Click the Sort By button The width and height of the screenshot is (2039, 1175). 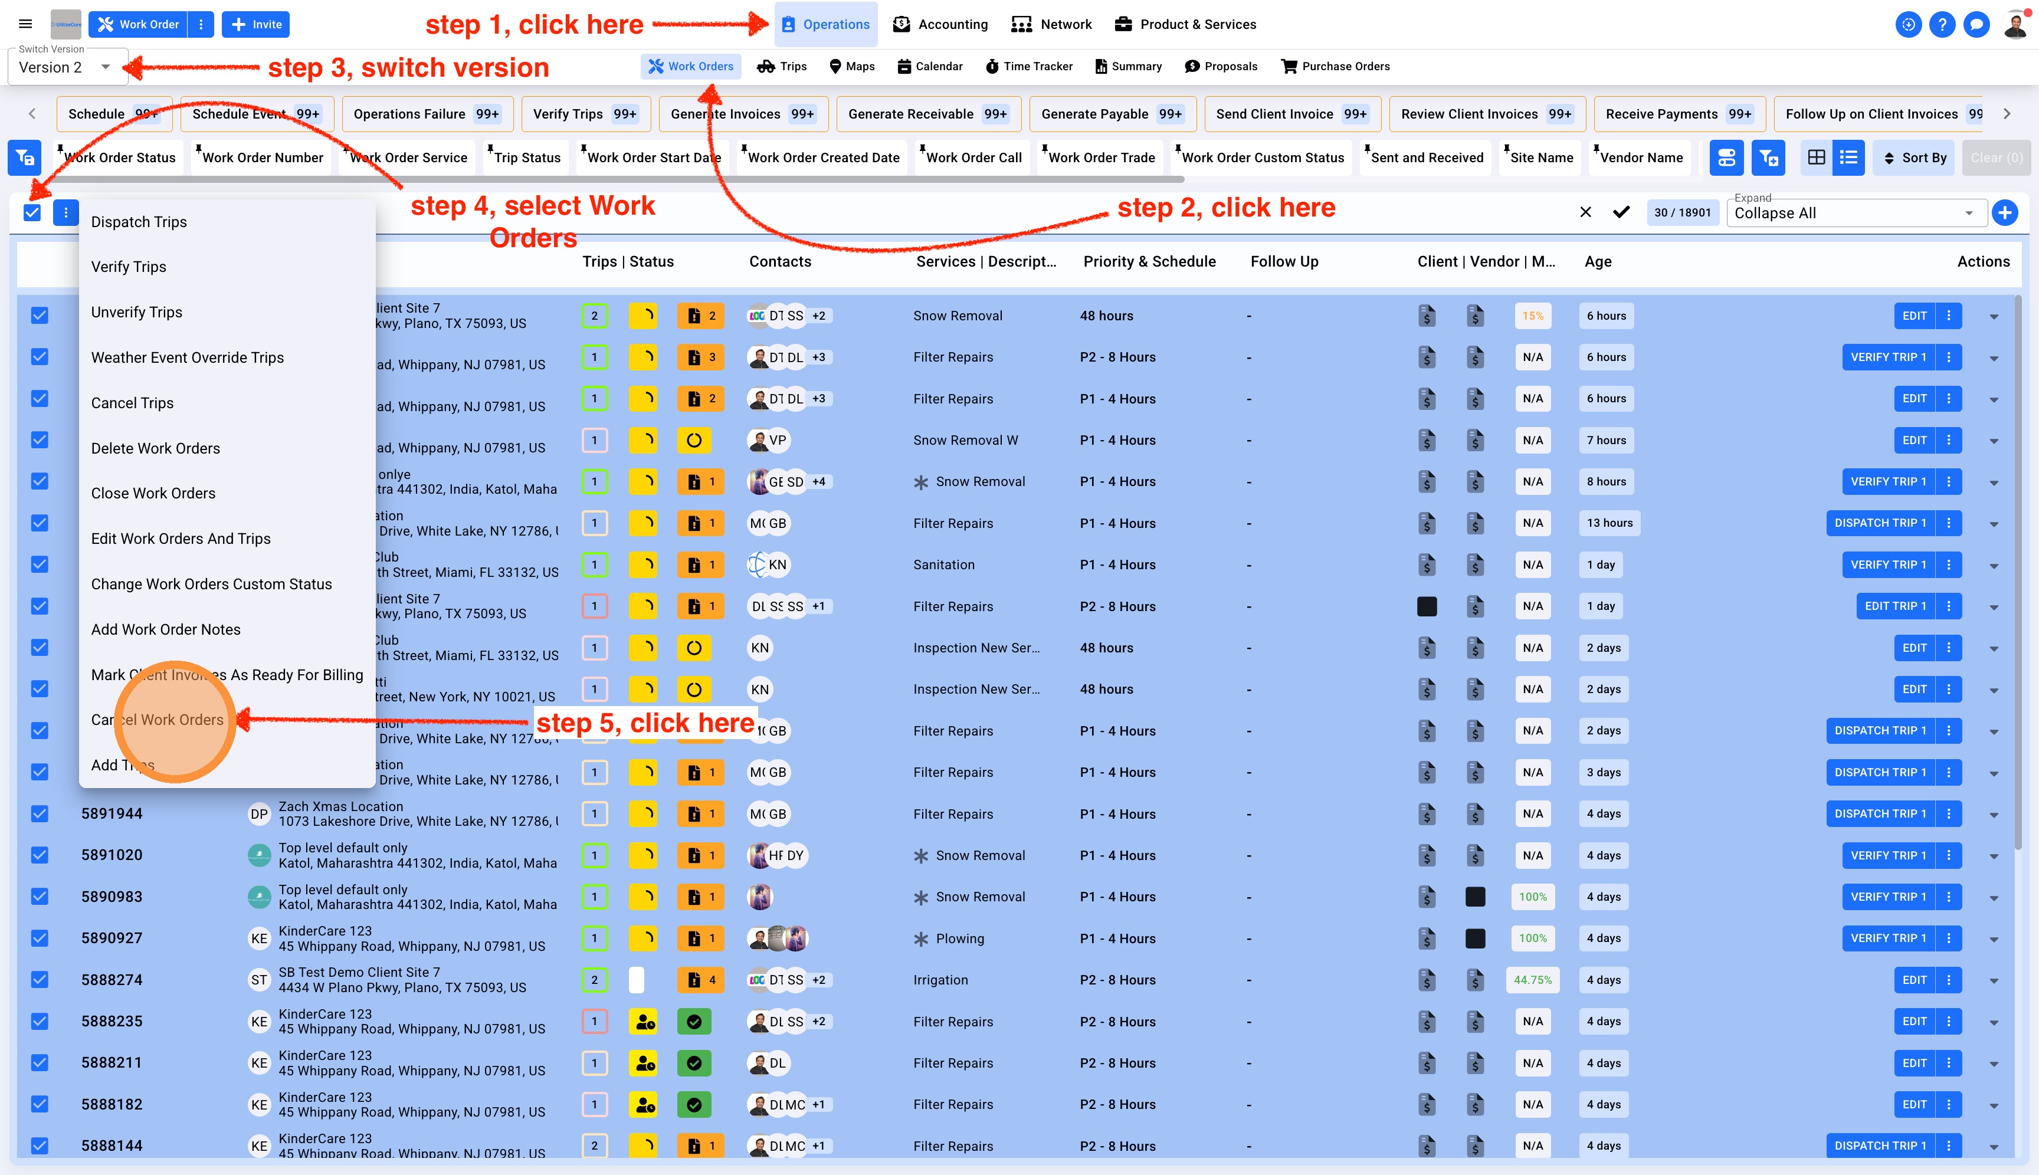(x=1913, y=157)
